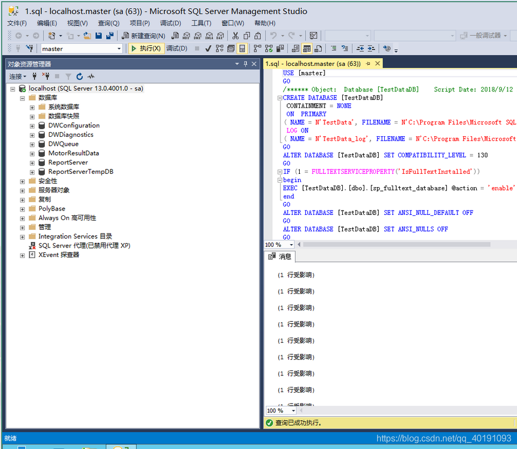
Task: Expand the MotorResultData database node
Action: pos(32,153)
